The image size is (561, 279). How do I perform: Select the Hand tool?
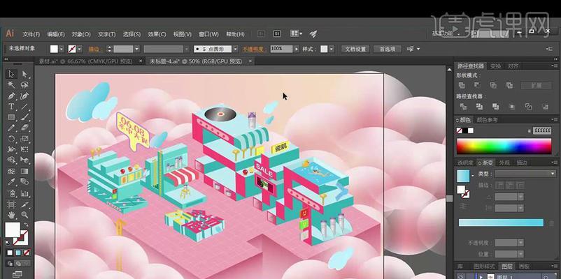click(x=11, y=215)
